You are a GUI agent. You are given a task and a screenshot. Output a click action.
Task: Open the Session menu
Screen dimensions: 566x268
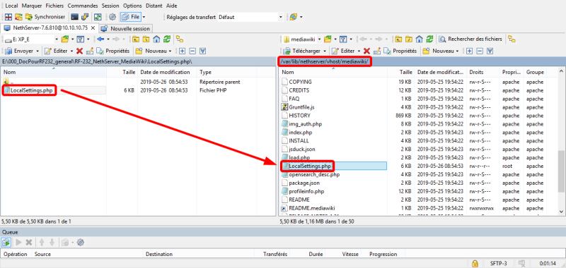(110, 6)
